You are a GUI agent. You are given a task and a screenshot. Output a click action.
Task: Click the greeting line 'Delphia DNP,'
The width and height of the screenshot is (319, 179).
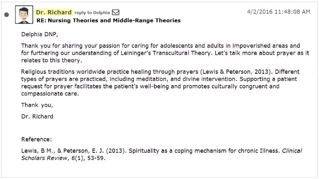[x=40, y=34]
